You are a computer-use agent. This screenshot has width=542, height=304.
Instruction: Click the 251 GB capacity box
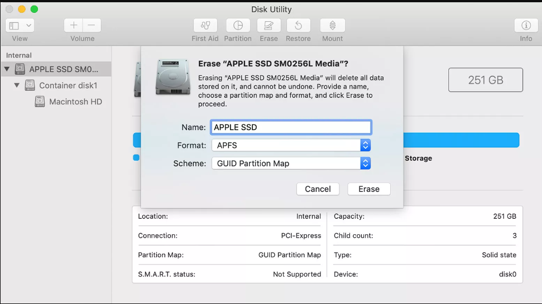click(486, 80)
